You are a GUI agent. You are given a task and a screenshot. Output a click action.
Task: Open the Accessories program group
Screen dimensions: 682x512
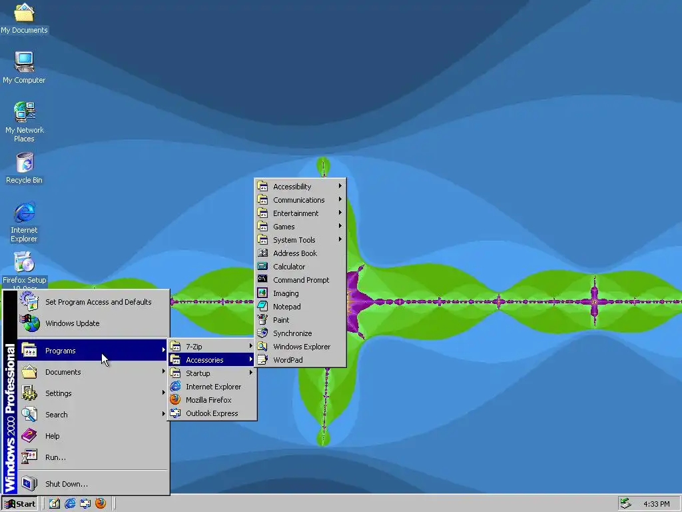(x=212, y=359)
